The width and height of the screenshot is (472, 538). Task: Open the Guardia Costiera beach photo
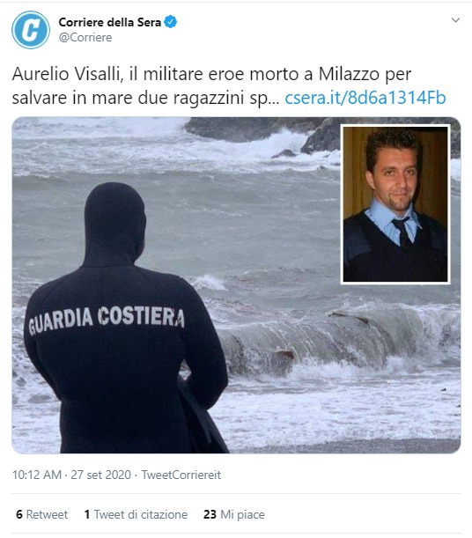pyautogui.click(x=236, y=285)
